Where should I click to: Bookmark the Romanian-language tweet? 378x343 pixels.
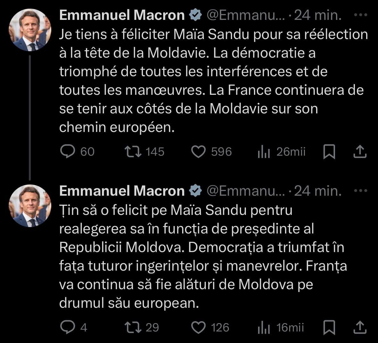tap(329, 328)
